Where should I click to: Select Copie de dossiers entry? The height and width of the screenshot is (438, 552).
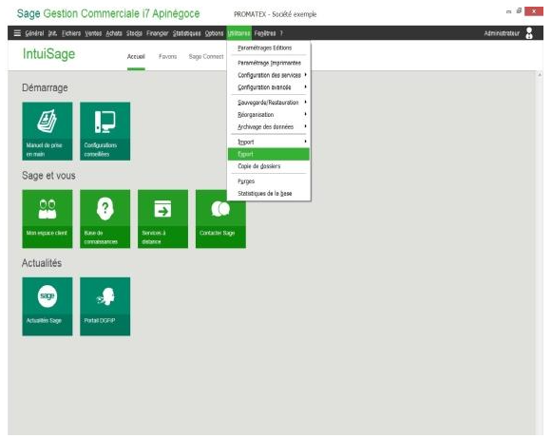(x=269, y=166)
